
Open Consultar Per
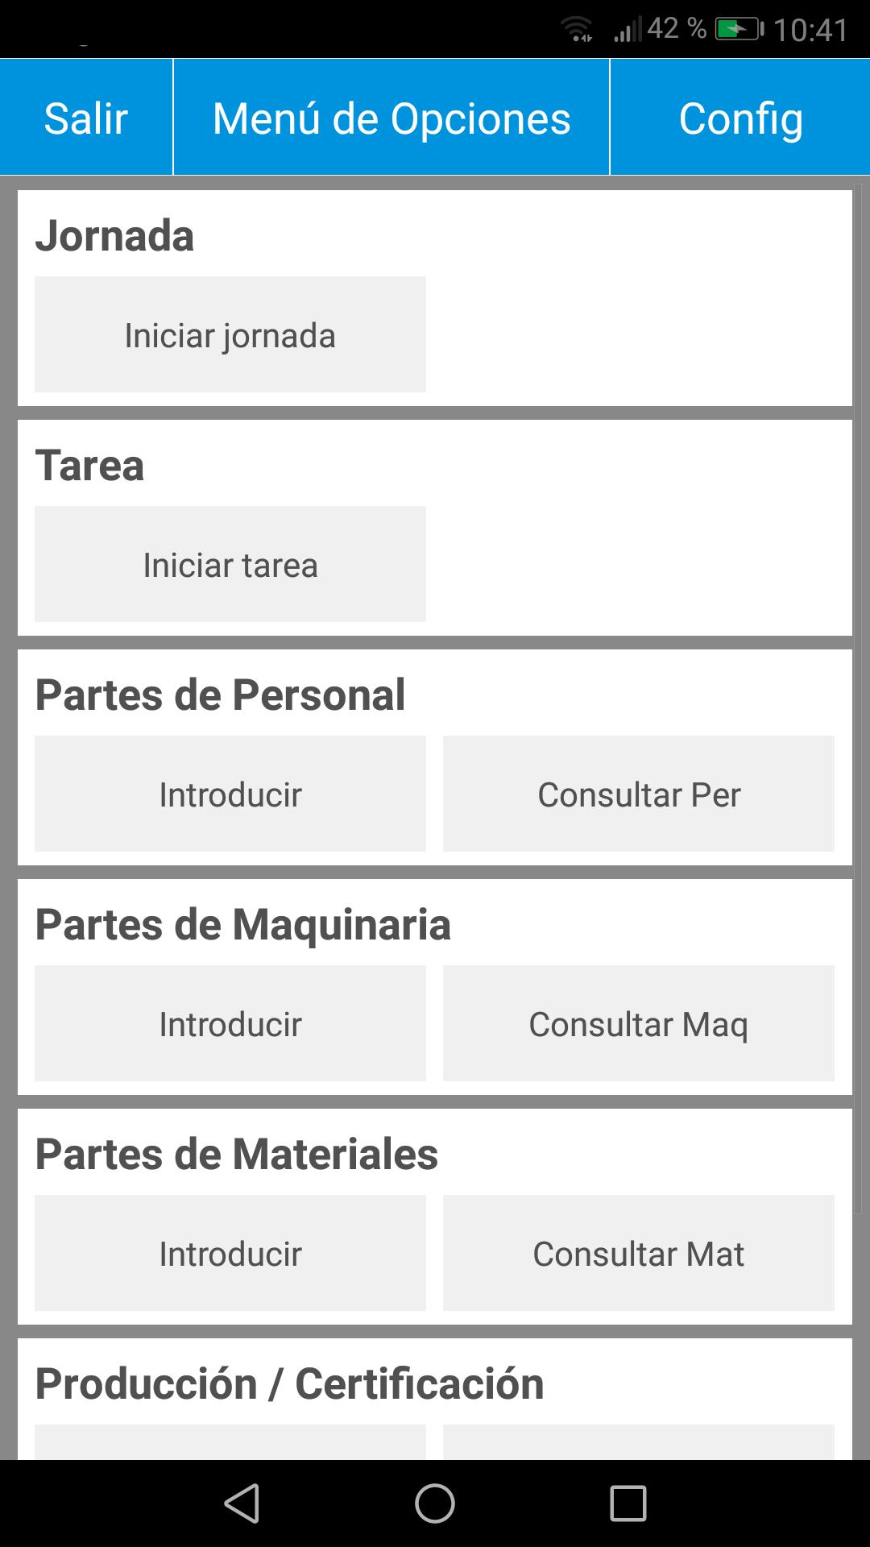click(639, 794)
